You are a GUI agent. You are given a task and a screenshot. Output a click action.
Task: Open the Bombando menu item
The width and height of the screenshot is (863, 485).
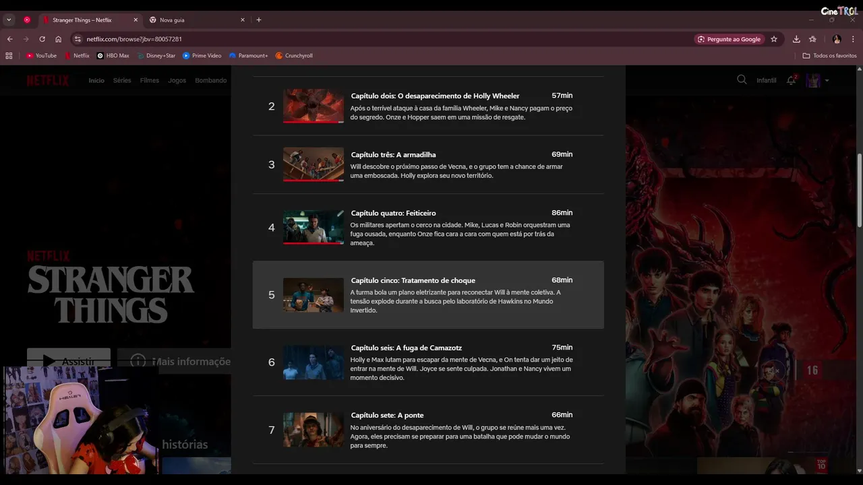[x=211, y=80]
